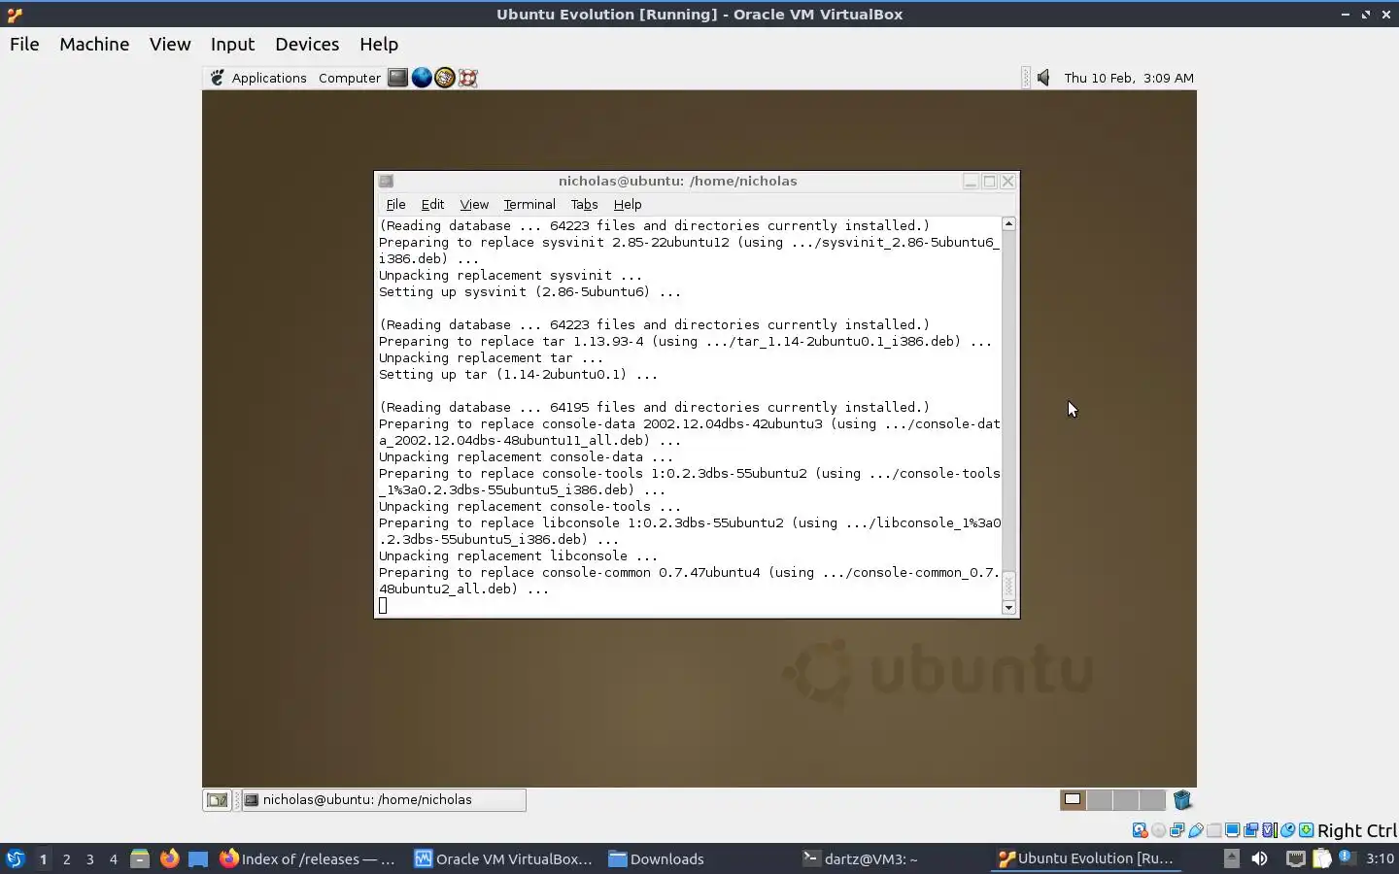Click the terminal scrollbar up arrow
1399x874 pixels.
point(1008,223)
